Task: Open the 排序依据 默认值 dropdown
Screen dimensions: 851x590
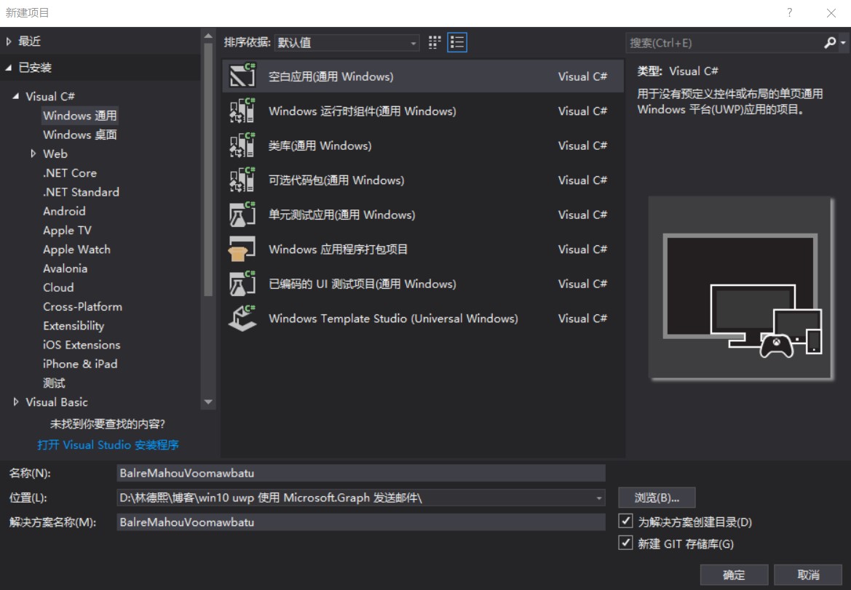Action: coord(347,42)
